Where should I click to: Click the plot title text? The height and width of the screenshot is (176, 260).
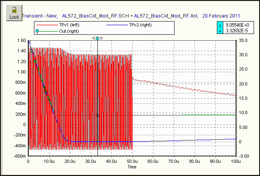coord(131,16)
